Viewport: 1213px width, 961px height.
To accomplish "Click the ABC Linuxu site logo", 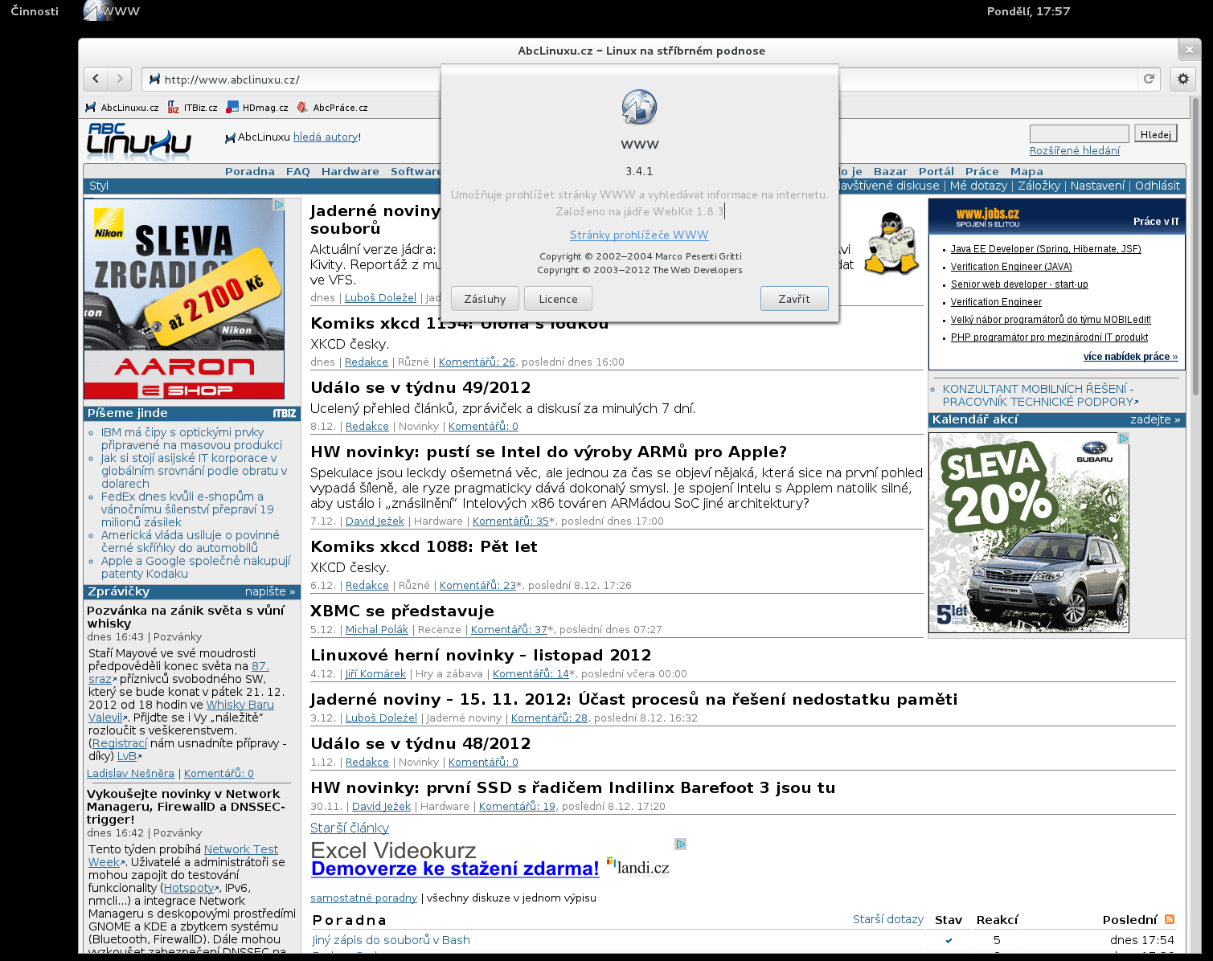I will point(138,141).
